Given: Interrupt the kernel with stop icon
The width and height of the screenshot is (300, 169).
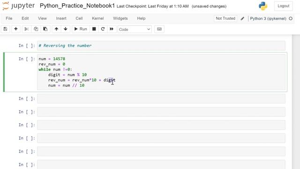Looking at the screenshot, I should point(94,29).
